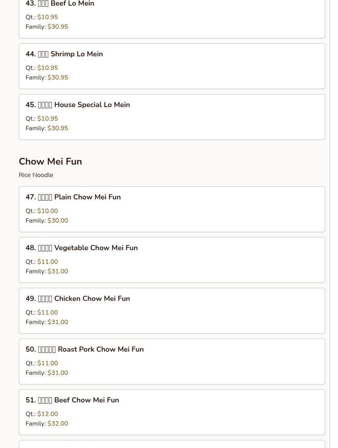Click Shrimp Lo Mein quart price $10.95
Viewport: 338px width, 448px height.
[48, 68]
